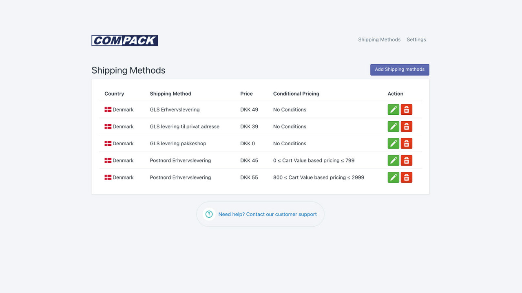522x293 pixels.
Task: Delete the DKK 55 Postnord Erhvervslevering method
Action: [x=406, y=177]
